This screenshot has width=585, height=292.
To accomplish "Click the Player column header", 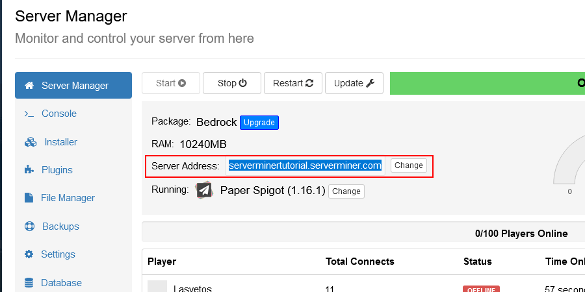I will tap(162, 262).
